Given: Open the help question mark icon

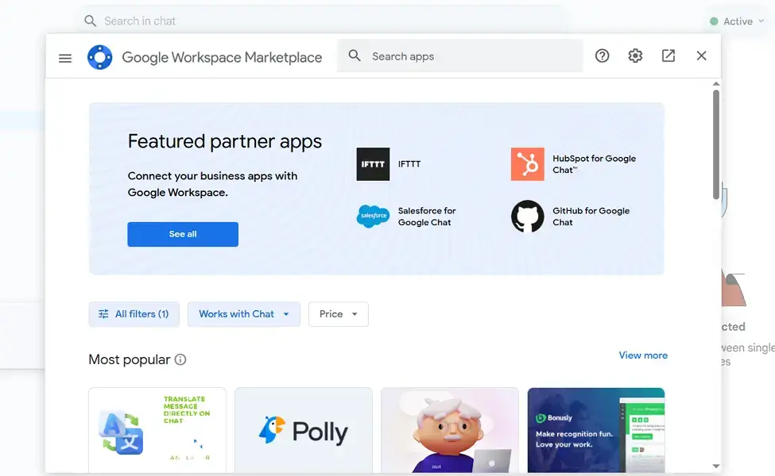Looking at the screenshot, I should pyautogui.click(x=602, y=56).
